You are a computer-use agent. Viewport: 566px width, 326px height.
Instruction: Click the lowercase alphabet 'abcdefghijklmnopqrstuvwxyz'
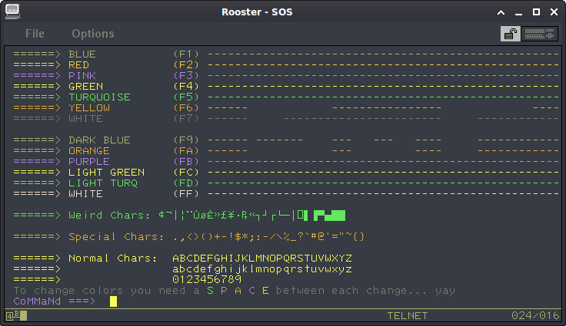coord(262,269)
